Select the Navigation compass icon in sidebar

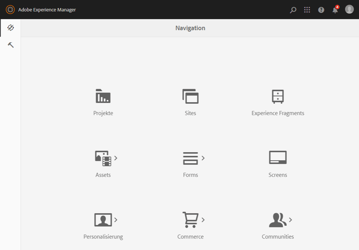coord(11,27)
